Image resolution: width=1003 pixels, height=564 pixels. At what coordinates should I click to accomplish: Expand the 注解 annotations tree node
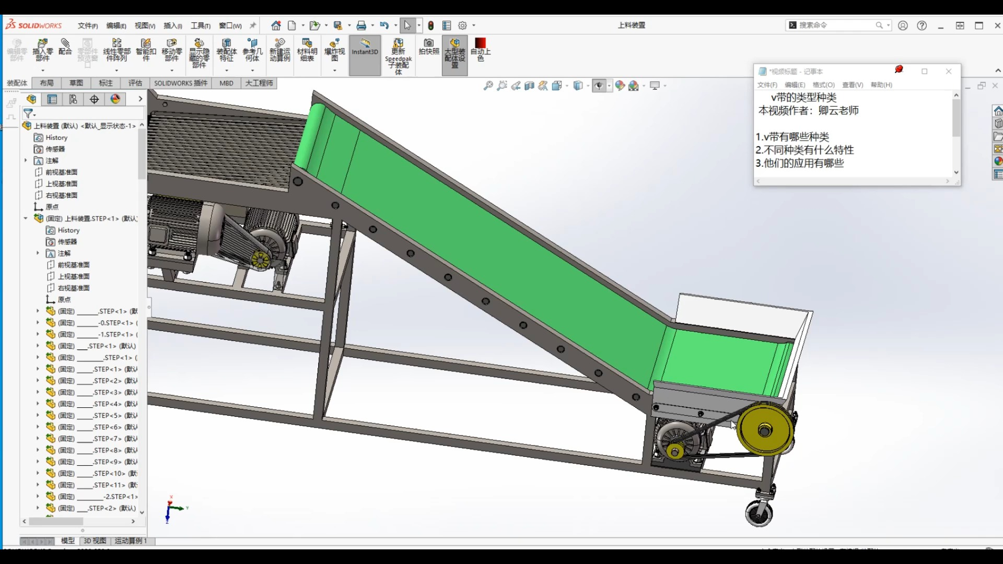click(x=26, y=160)
